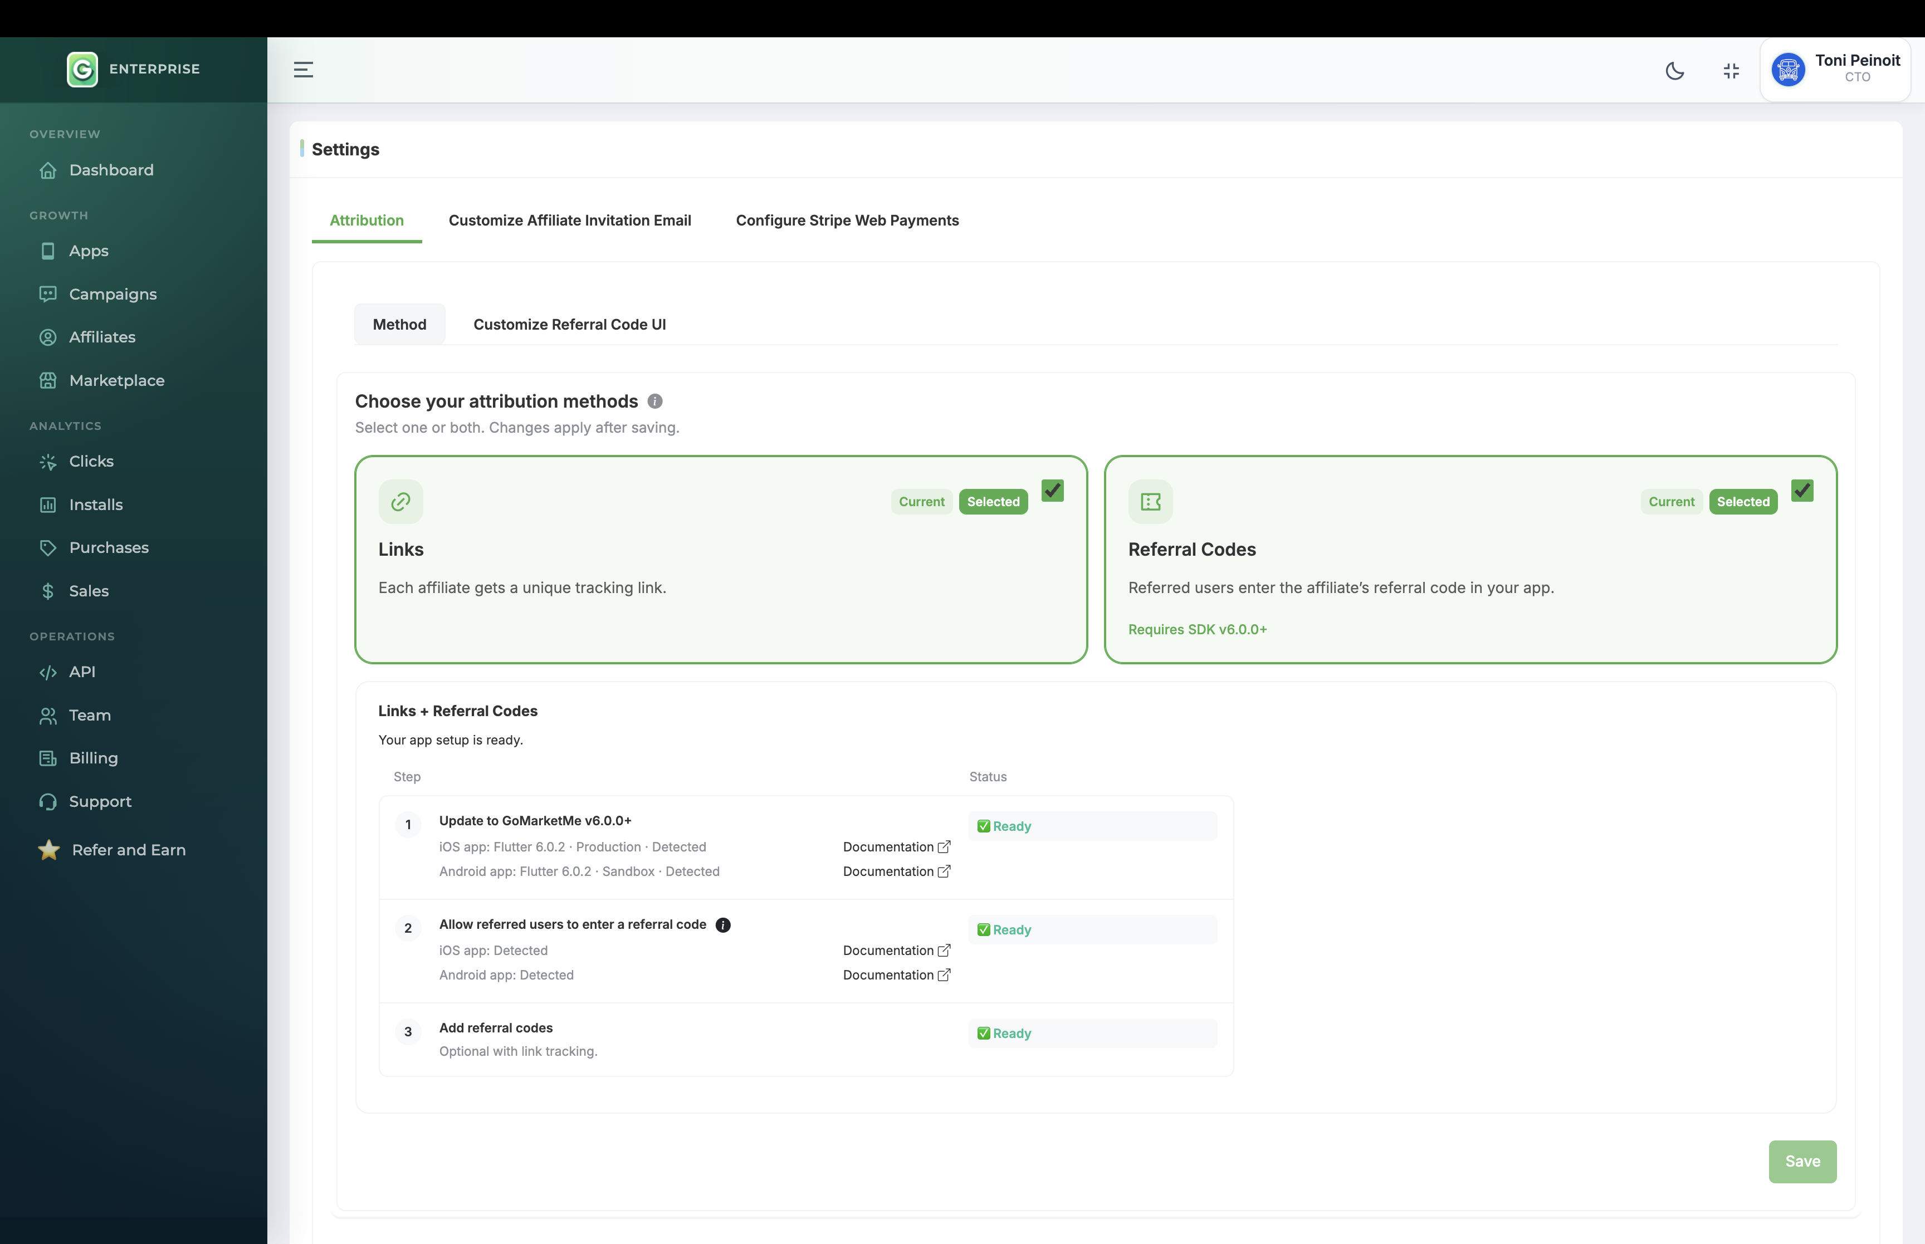Viewport: 1925px width, 1244px height.
Task: Click the Links card chain icon
Action: [400, 502]
